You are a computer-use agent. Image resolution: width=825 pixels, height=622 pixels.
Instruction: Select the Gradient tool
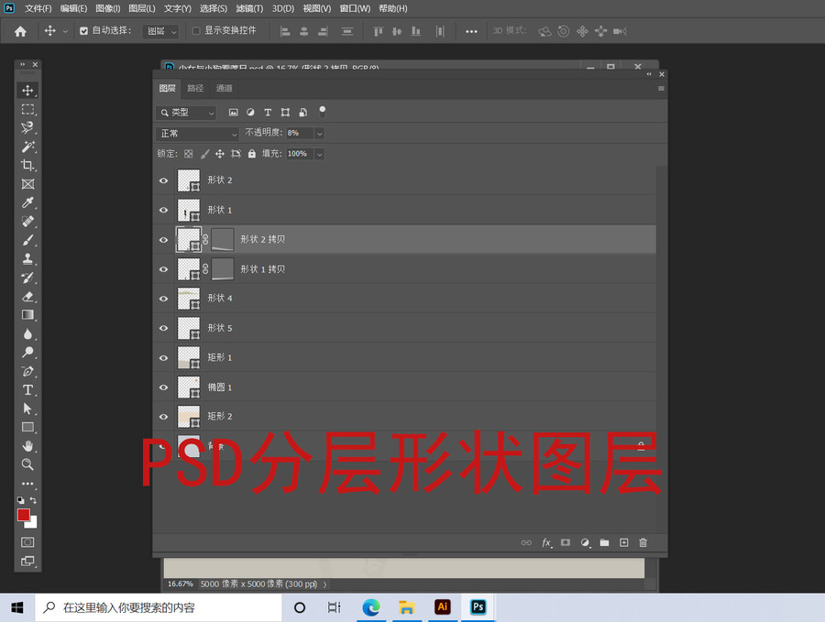click(27, 315)
